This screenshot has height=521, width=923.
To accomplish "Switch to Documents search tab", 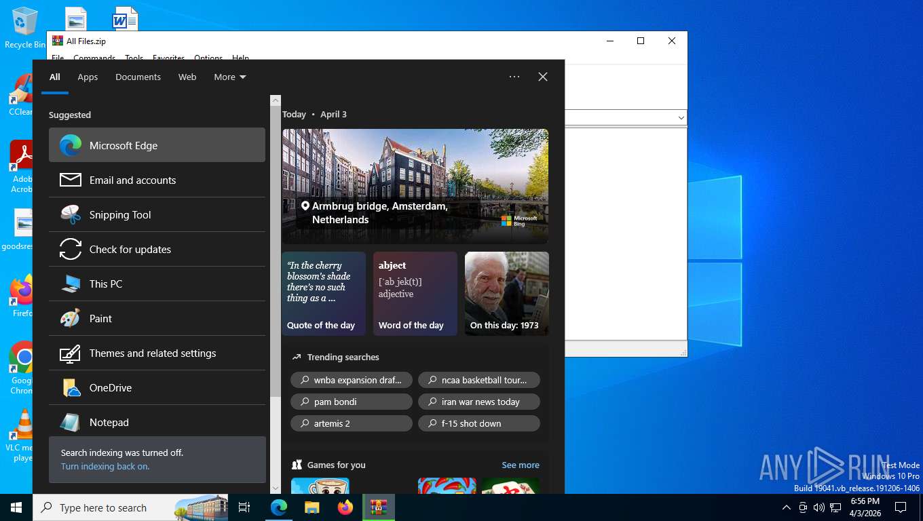I will coord(138,77).
